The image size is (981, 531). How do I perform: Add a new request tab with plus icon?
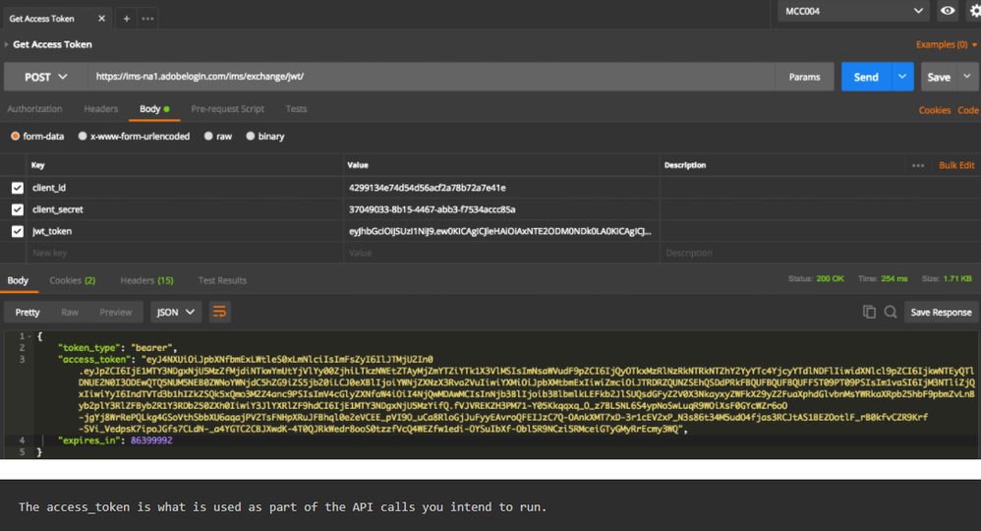click(x=127, y=19)
